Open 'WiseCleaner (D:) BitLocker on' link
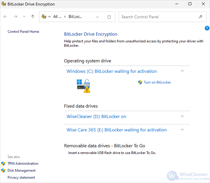 (x=96, y=117)
